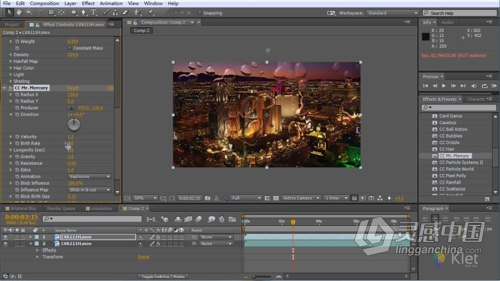Expand the Hair Color property group
This screenshot has height=281, width=500.
pyautogui.click(x=11, y=68)
